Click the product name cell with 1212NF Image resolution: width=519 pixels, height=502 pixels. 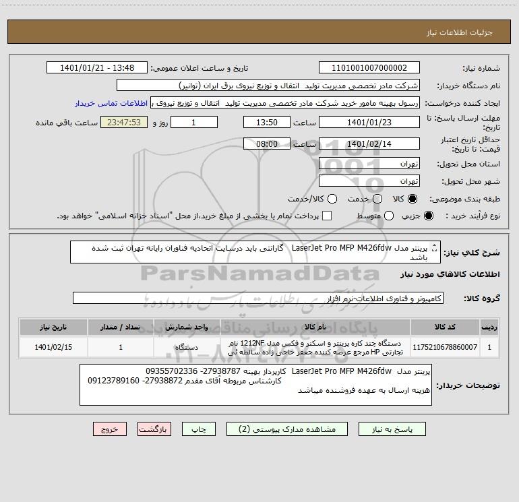point(315,348)
